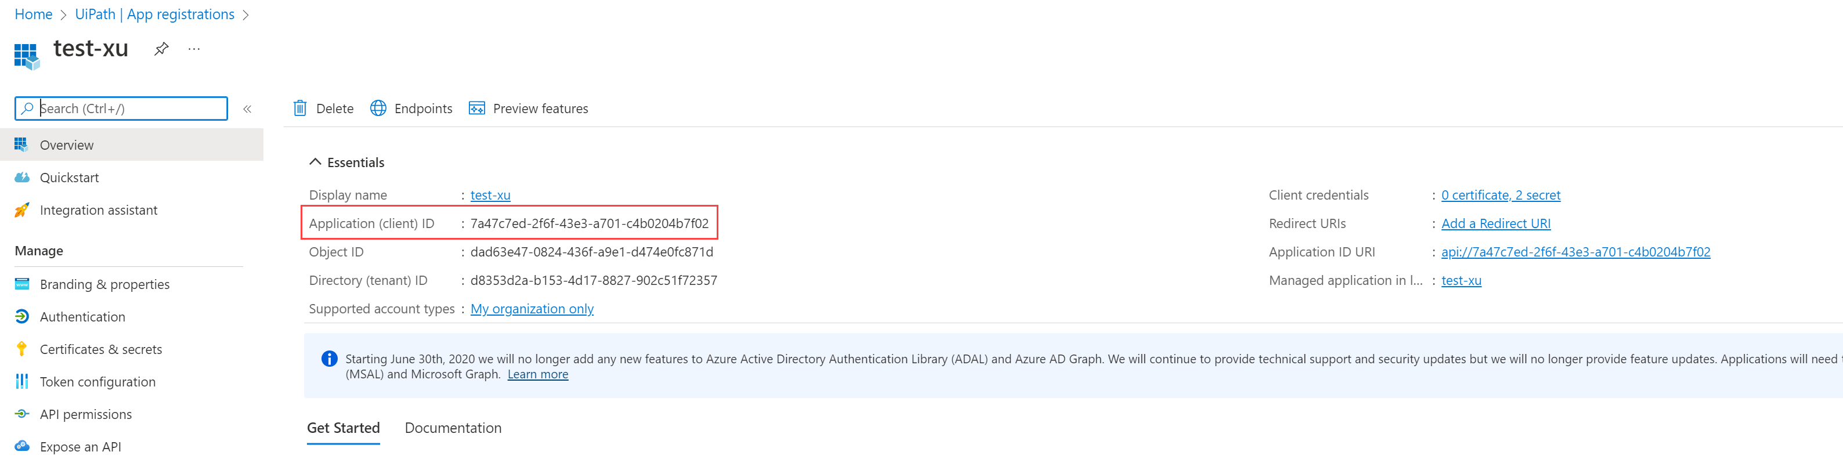Open API permissions

132,414
